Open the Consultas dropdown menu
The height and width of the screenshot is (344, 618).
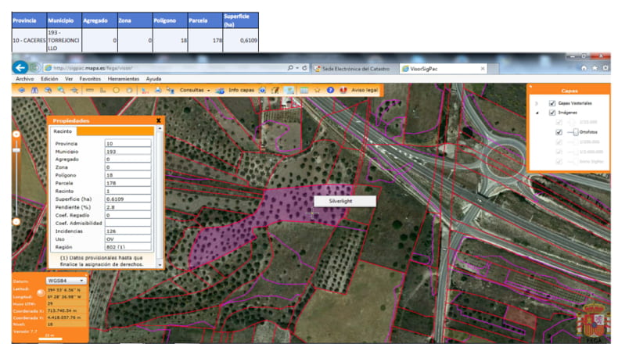(195, 90)
